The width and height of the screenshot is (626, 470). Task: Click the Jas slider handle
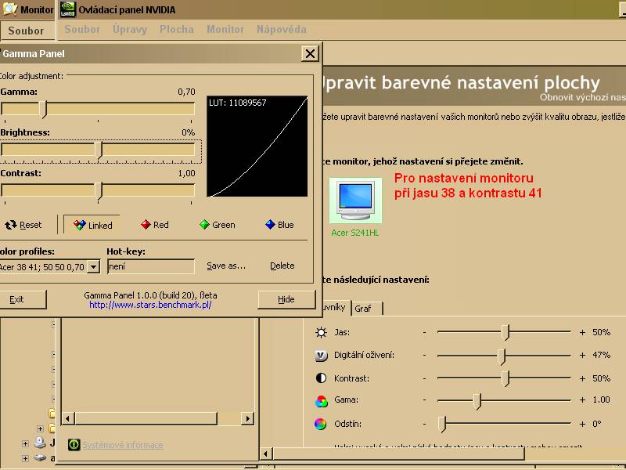tap(505, 332)
